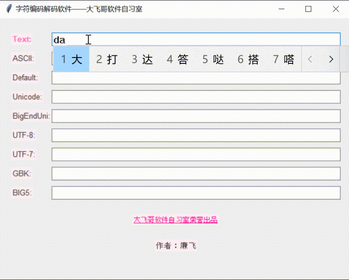Click into the Text input field
Image resolution: width=349 pixels, height=280 pixels.
pyautogui.click(x=196, y=39)
